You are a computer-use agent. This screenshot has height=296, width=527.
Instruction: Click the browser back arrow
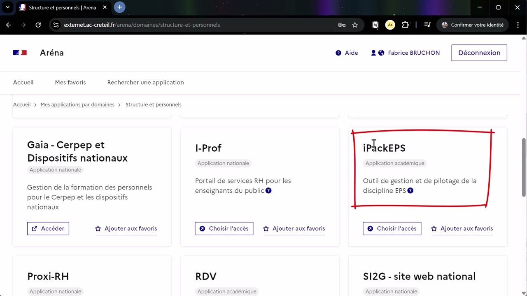9,25
